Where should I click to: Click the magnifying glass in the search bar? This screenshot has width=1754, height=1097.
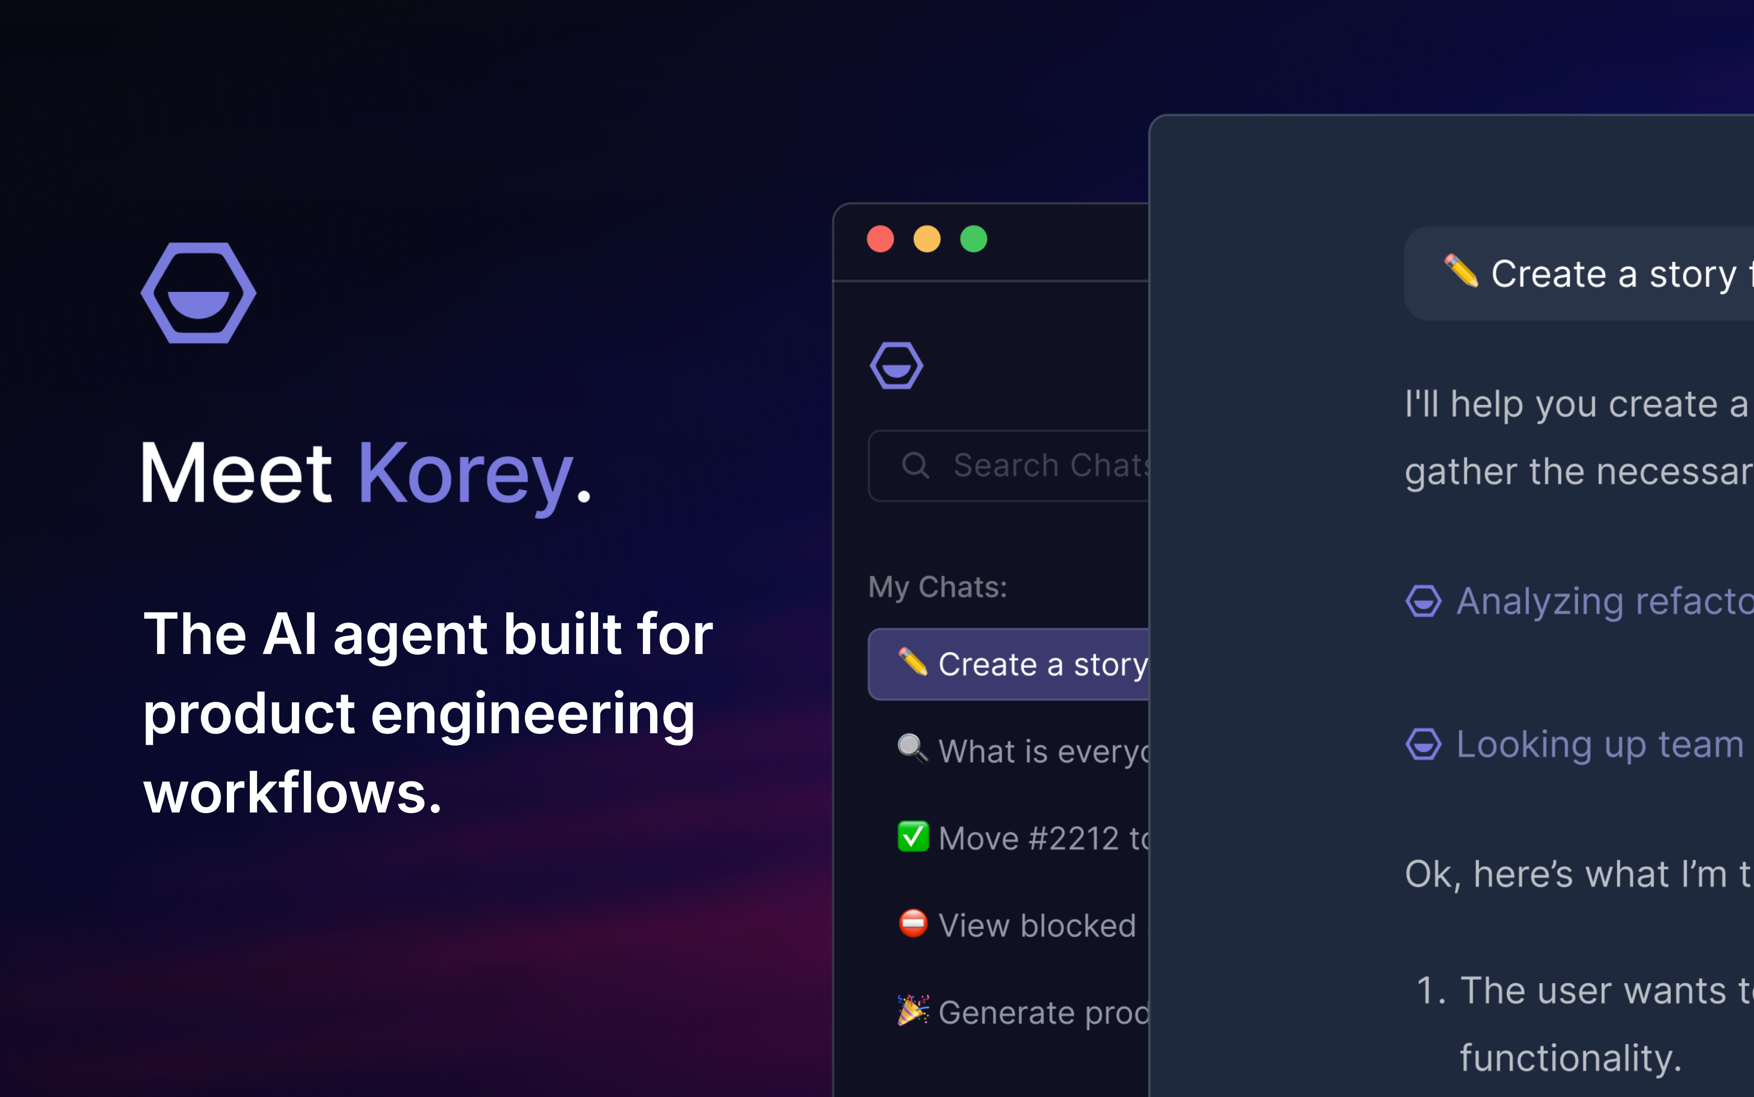click(x=916, y=465)
